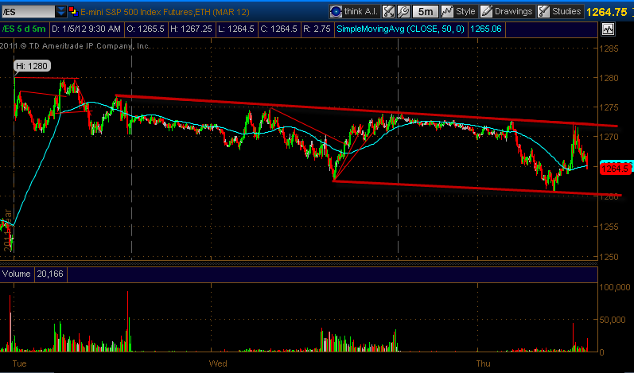Click the Thu label on time axis

(483, 363)
